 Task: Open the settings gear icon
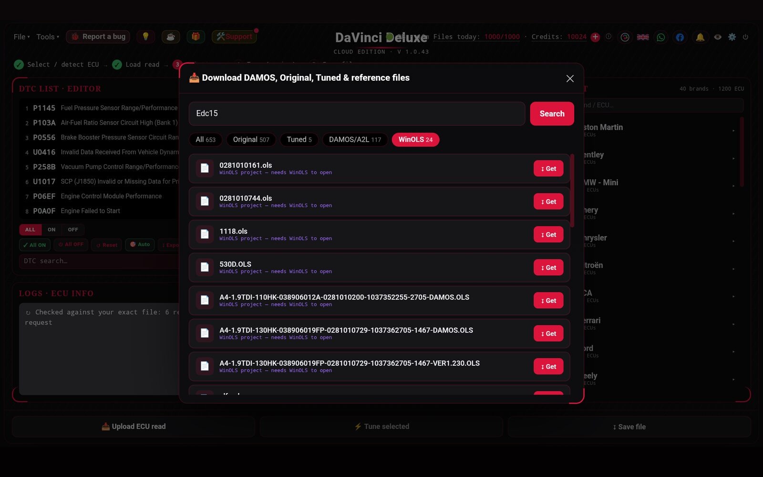[732, 37]
